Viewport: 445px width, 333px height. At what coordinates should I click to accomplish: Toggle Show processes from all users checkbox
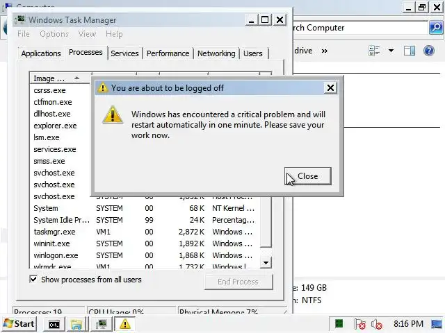point(33,279)
